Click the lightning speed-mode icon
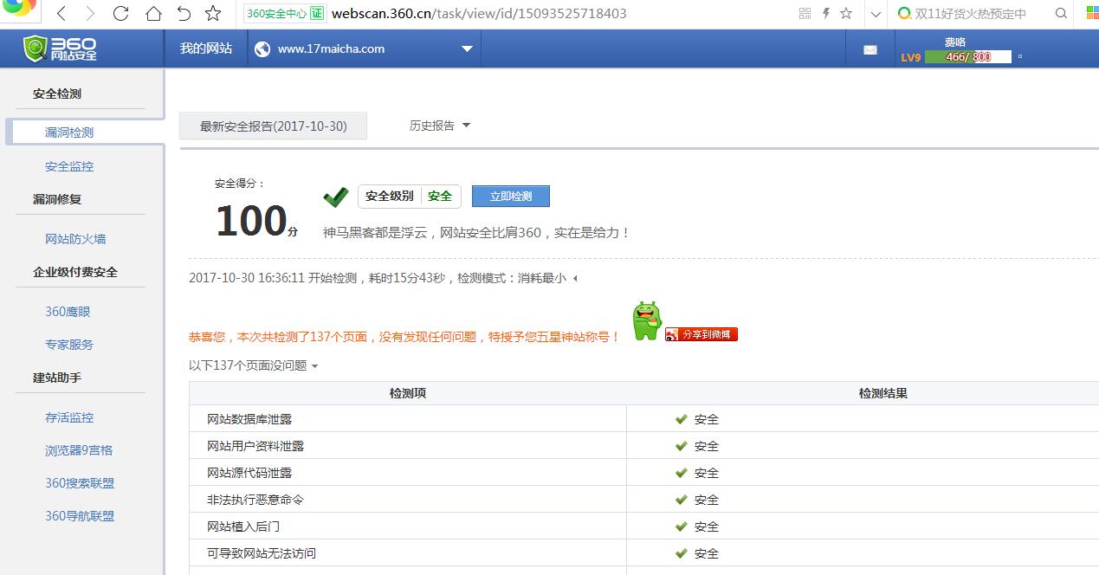The width and height of the screenshot is (1099, 575). tap(826, 14)
